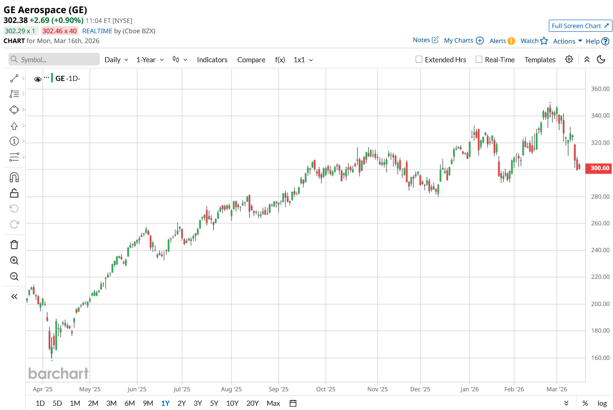Redo the drawing action
Screen dimensions: 613x410
pos(14,224)
